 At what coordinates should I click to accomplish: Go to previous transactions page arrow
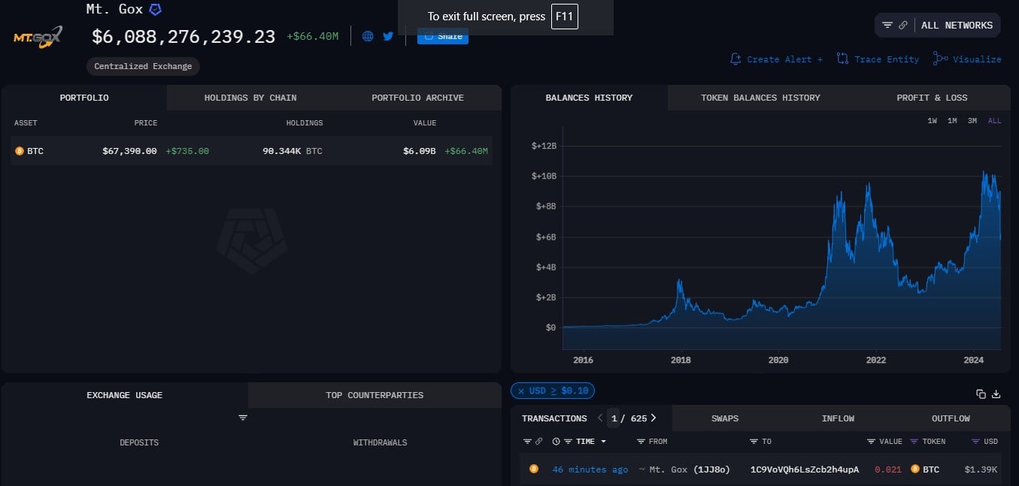coord(600,418)
